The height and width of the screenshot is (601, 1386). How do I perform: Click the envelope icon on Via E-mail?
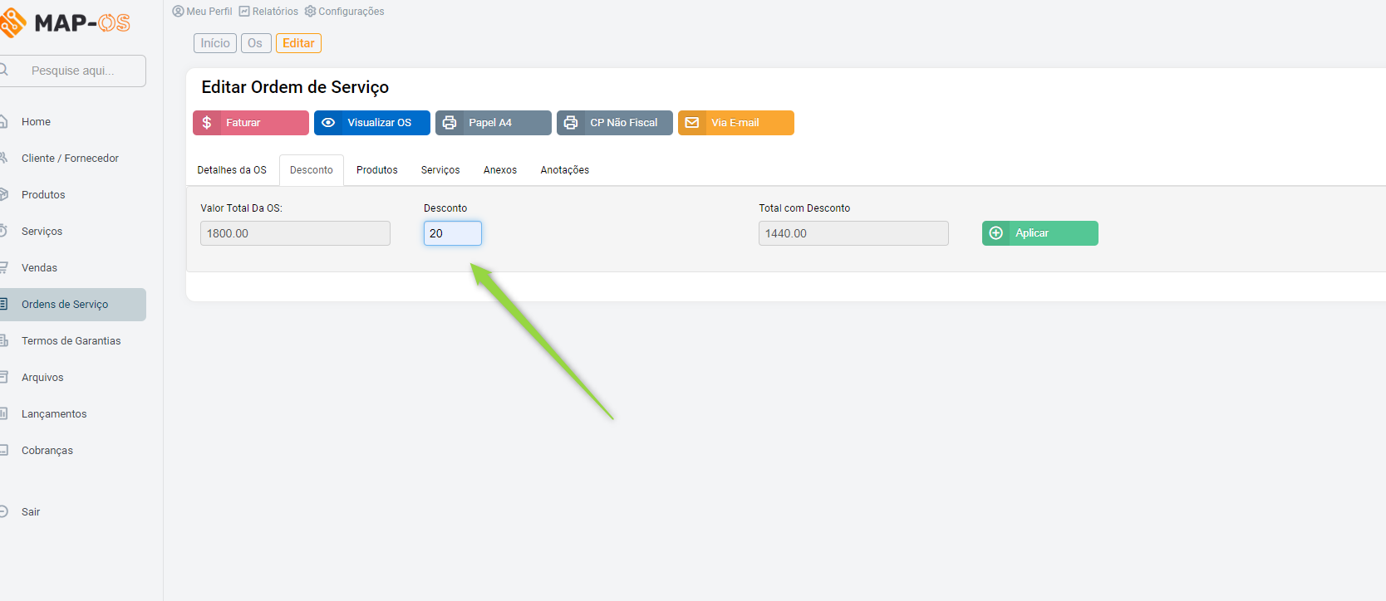click(692, 123)
